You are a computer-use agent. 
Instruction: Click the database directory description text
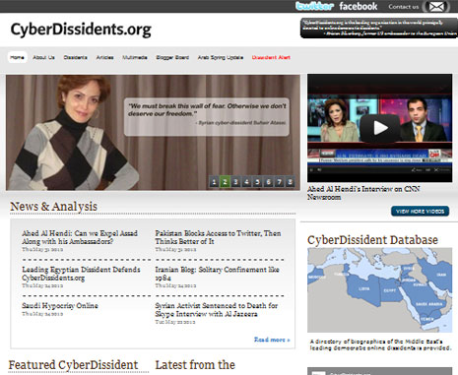tap(380, 344)
